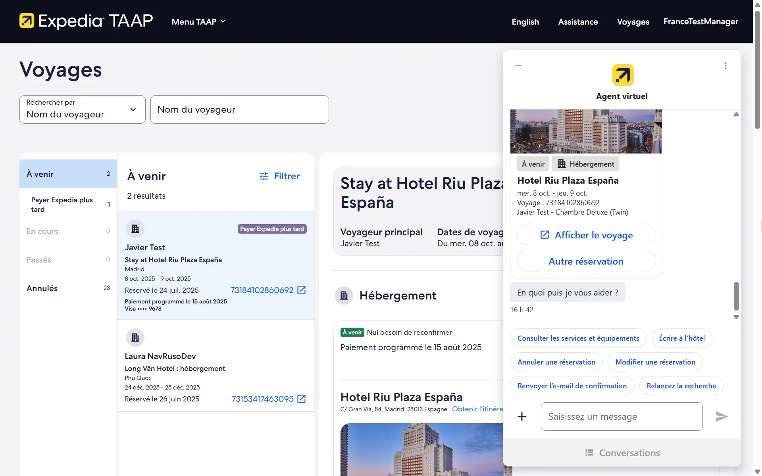
Task: Click the send message arrow icon
Action: 722,416
